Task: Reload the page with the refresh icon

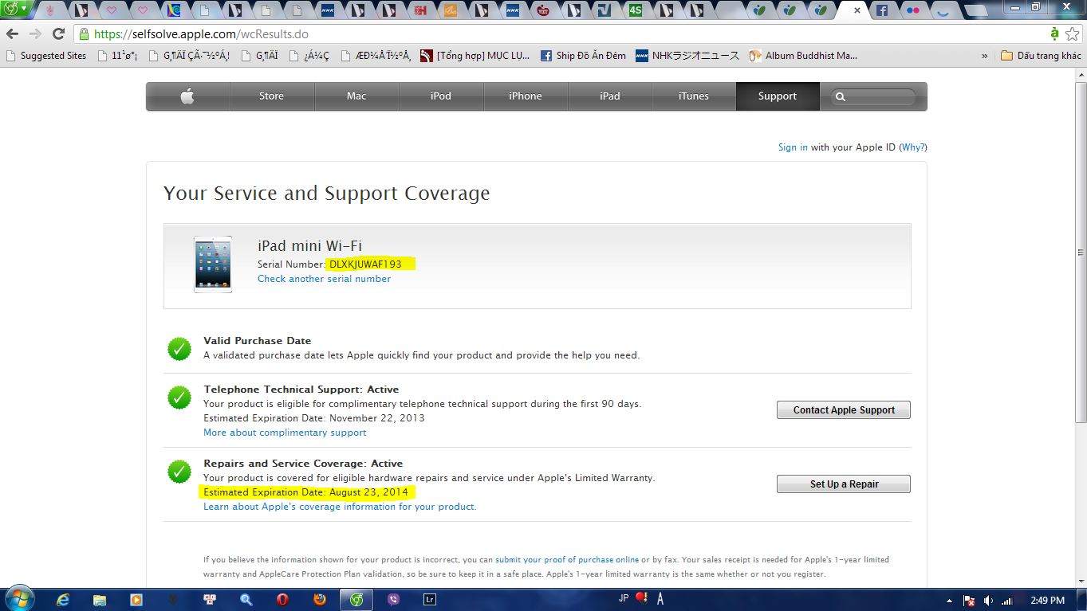Action: point(58,34)
